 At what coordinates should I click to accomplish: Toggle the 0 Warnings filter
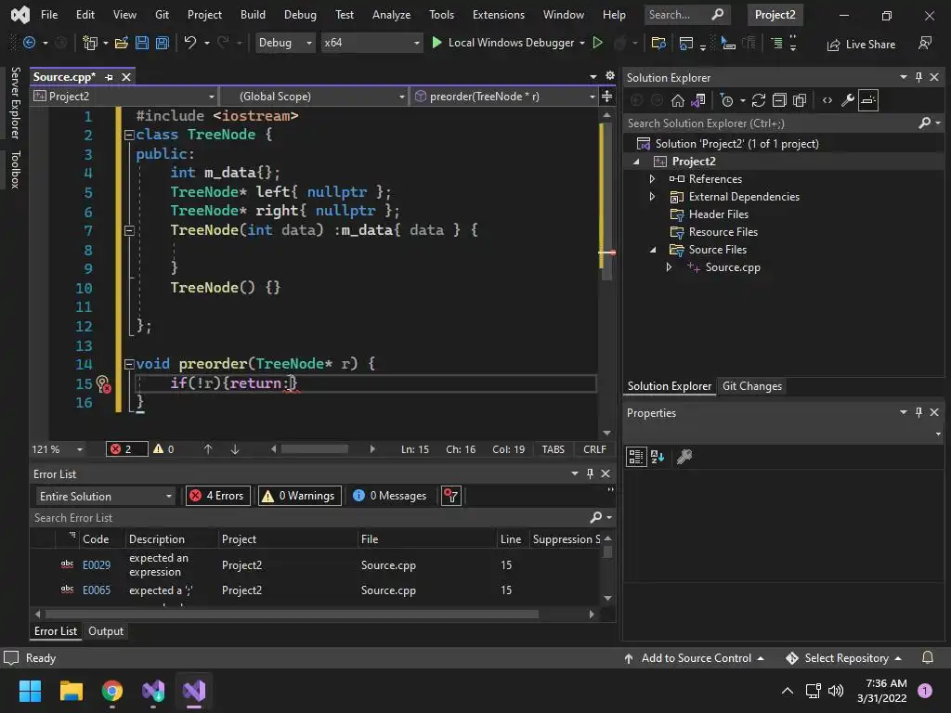[300, 496]
